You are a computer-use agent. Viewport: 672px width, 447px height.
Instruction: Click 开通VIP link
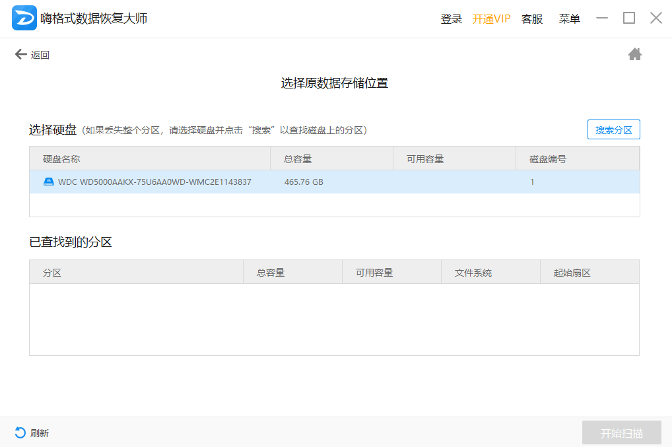point(491,18)
